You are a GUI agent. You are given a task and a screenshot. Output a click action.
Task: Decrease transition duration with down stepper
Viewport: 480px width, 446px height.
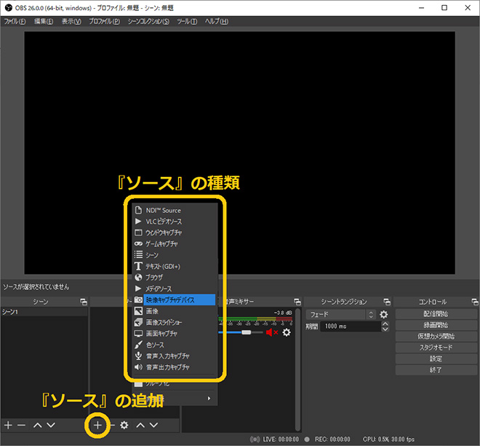point(385,329)
